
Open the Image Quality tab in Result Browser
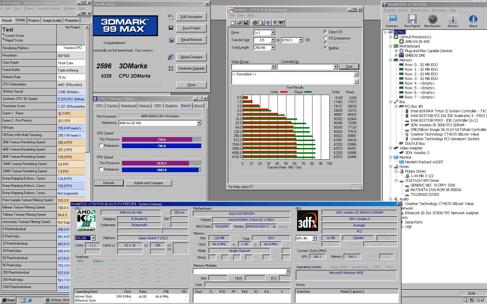point(52,21)
